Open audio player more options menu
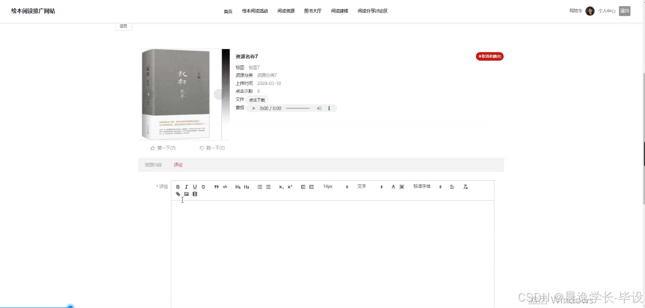The image size is (645, 308). click(329, 108)
